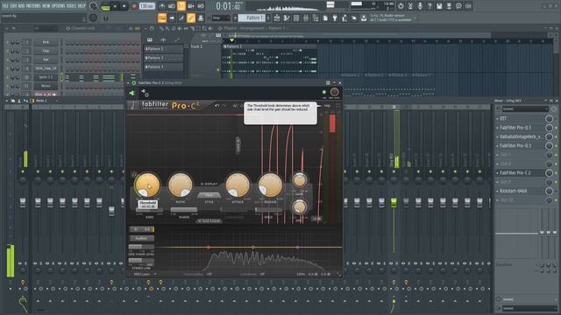Click the undo history clock icon
This screenshot has height=315, width=561.
point(401,6)
